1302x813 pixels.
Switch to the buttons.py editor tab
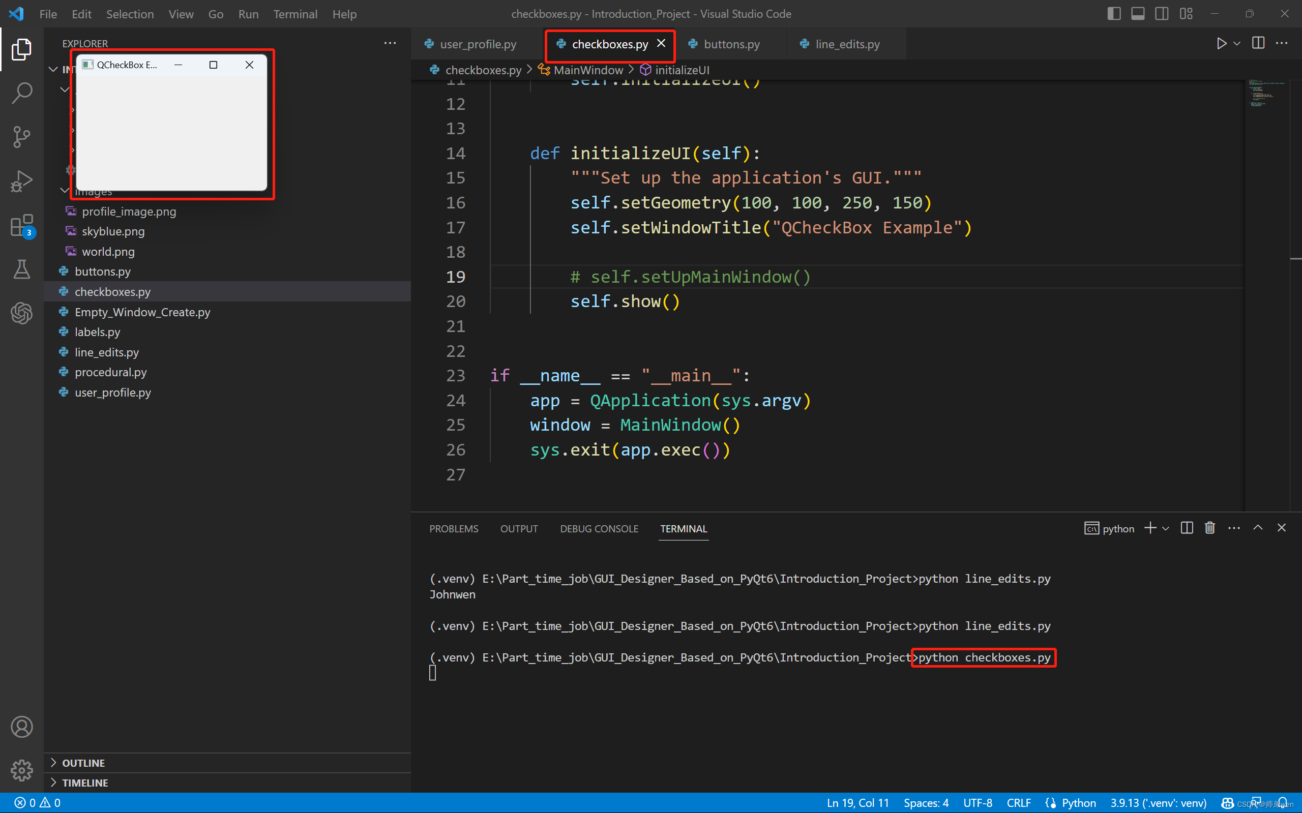[731, 44]
